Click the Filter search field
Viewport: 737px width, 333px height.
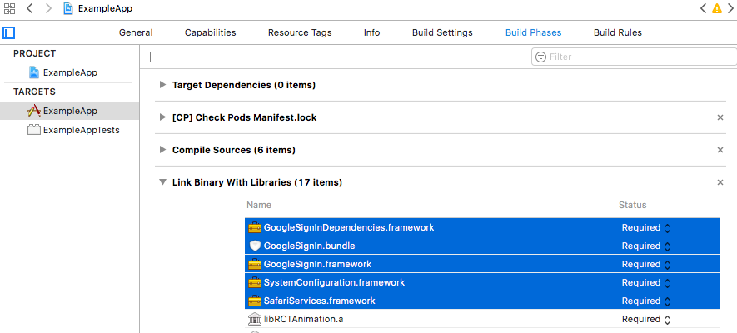[633, 57]
